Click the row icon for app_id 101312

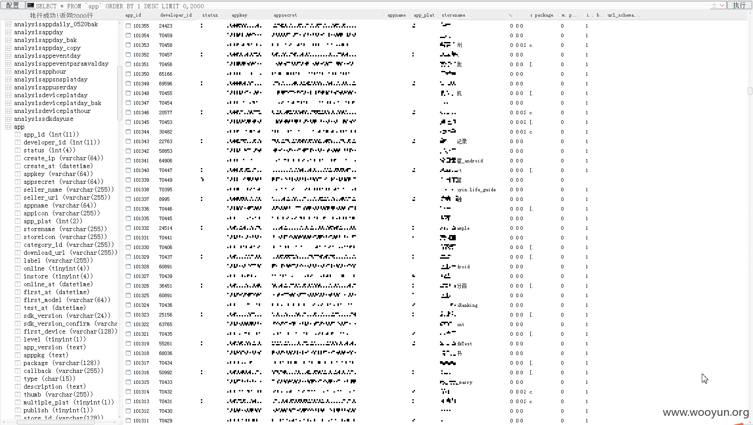(128, 411)
